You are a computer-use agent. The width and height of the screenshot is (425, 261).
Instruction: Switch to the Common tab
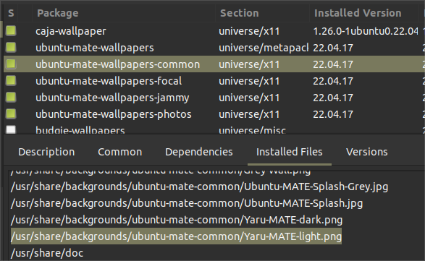119,152
